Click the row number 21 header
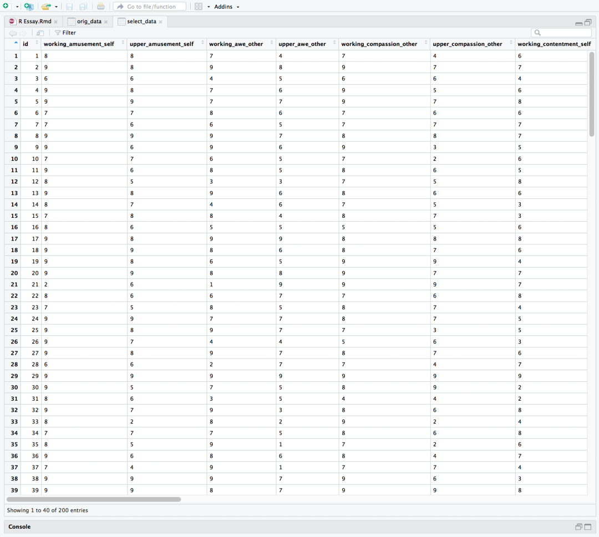This screenshot has height=537, width=599. click(14, 284)
